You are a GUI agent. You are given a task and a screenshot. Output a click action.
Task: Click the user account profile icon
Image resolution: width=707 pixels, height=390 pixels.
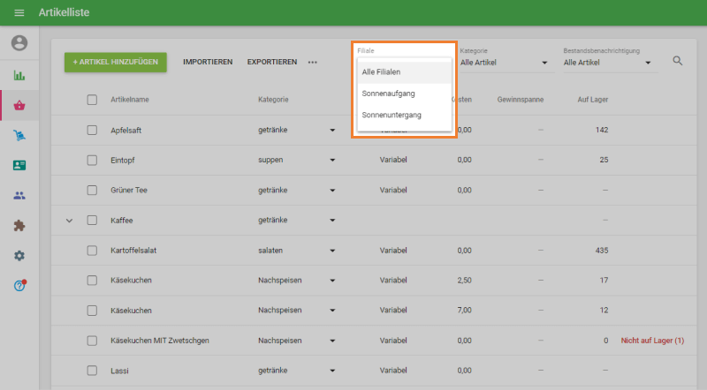19,43
